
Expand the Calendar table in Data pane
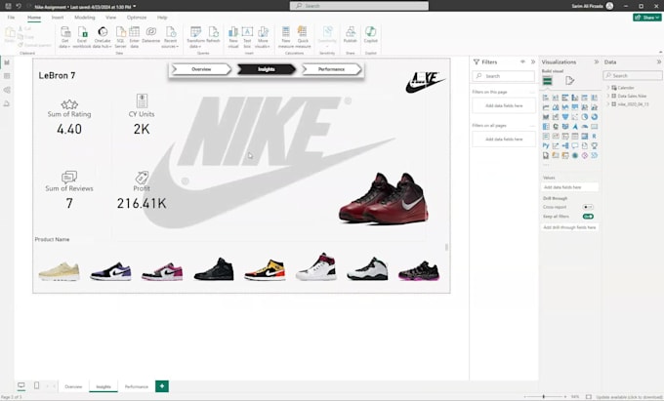(x=608, y=88)
